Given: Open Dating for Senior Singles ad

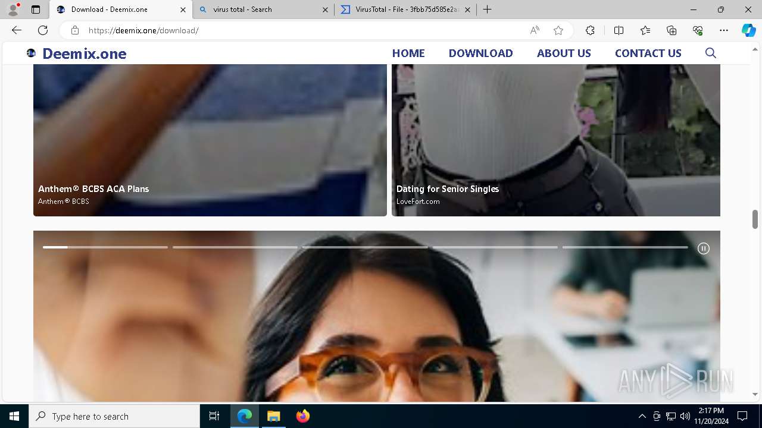Looking at the screenshot, I should [x=556, y=140].
